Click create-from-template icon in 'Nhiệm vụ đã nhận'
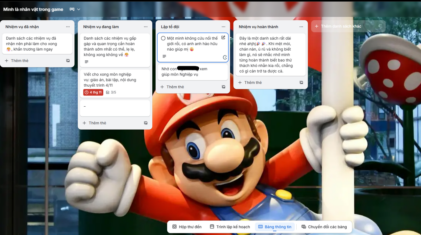The width and height of the screenshot is (421, 235). click(68, 61)
